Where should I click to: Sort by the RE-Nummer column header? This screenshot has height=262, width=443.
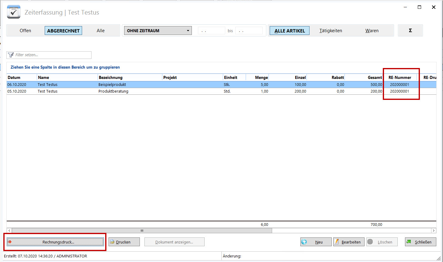tap(400, 77)
